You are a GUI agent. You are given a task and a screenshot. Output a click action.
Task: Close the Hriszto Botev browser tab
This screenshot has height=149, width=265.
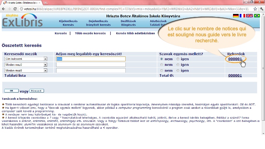[x=40, y=3]
